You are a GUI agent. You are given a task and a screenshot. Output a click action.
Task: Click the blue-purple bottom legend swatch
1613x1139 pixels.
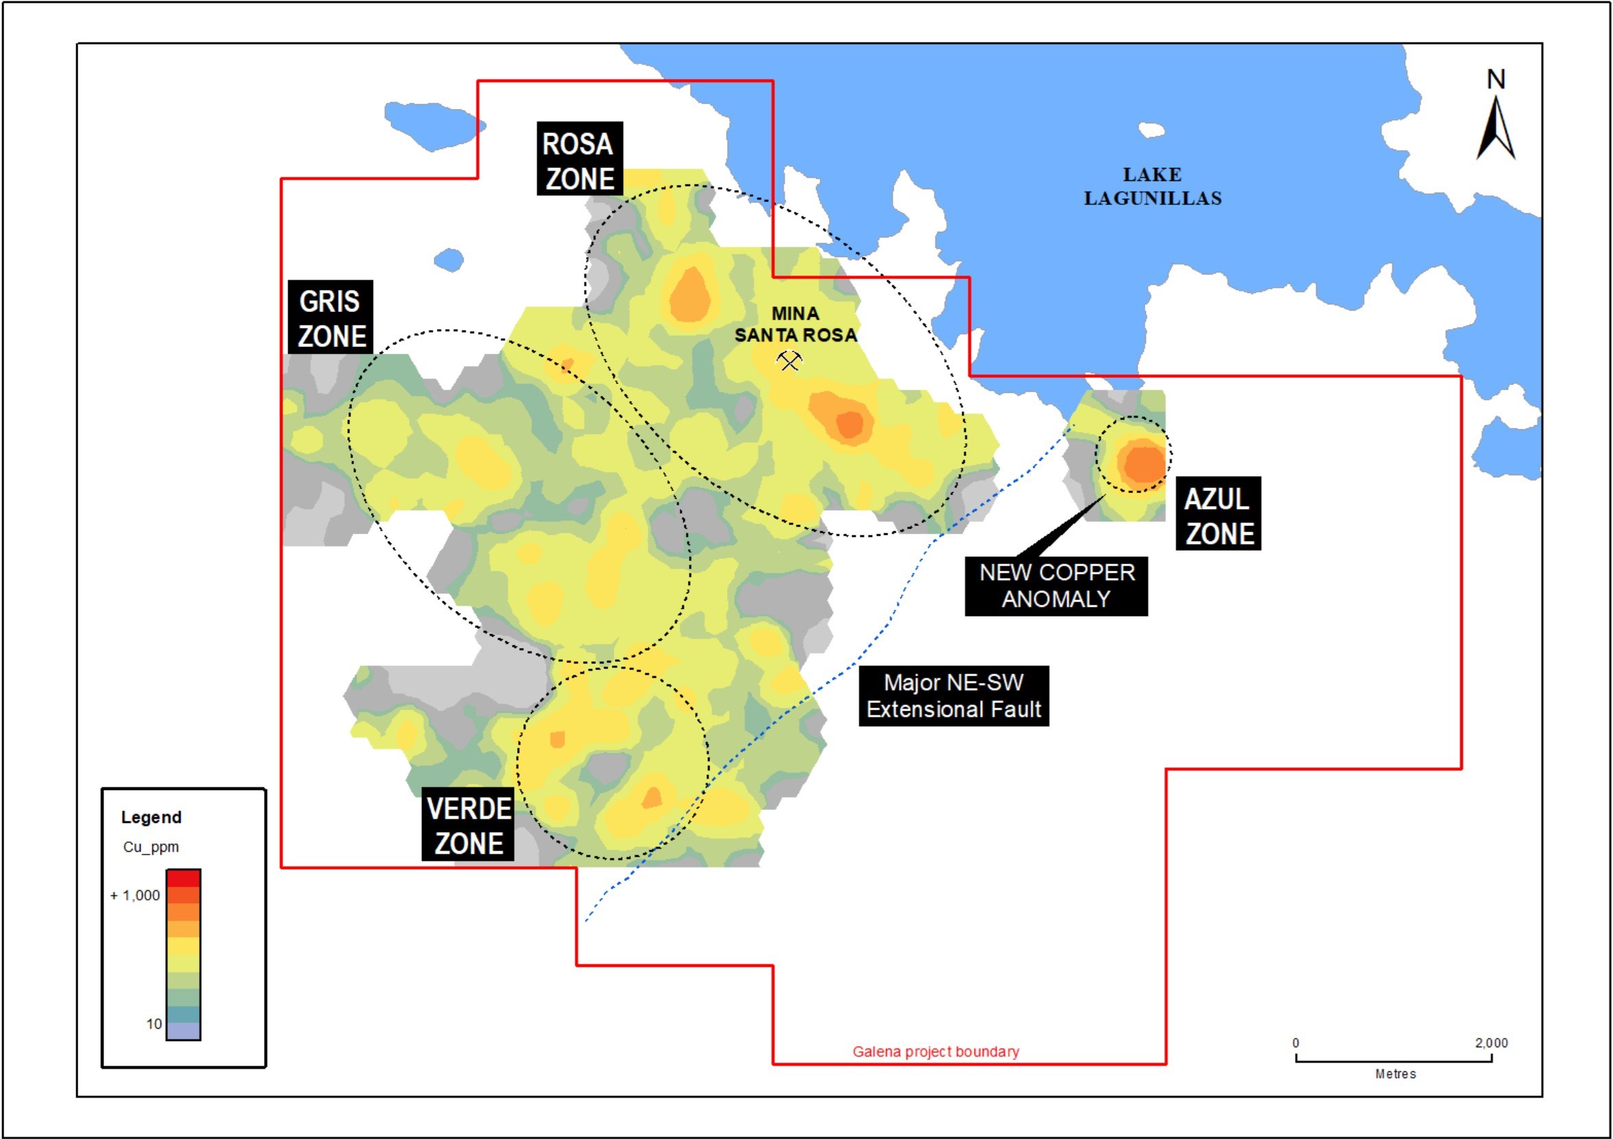(183, 1031)
